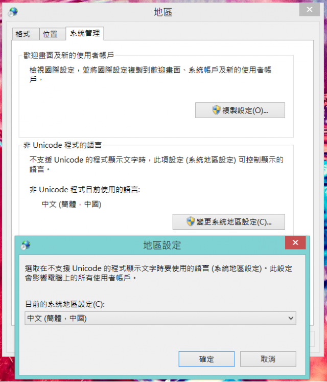327x382 pixels.
Task: Open 中文 (簡體，中國) combo box
Action: pos(160,318)
